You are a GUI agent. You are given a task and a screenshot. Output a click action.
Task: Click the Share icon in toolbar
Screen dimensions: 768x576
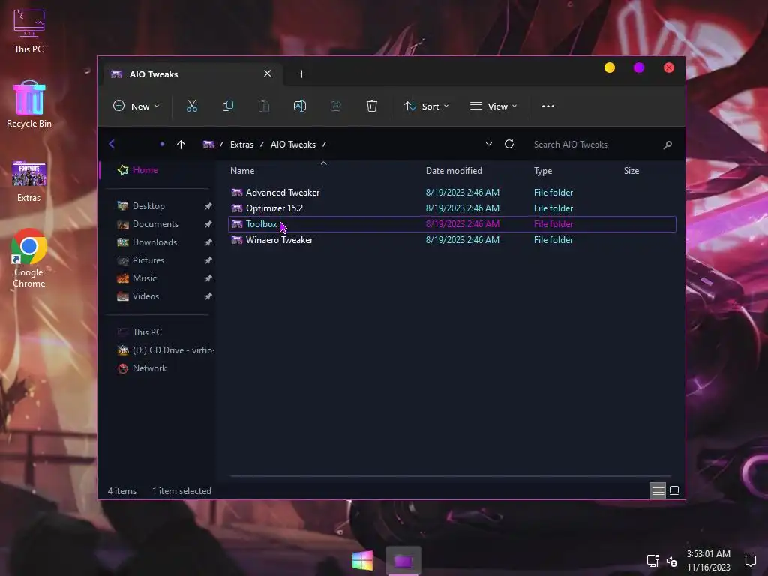pos(336,106)
